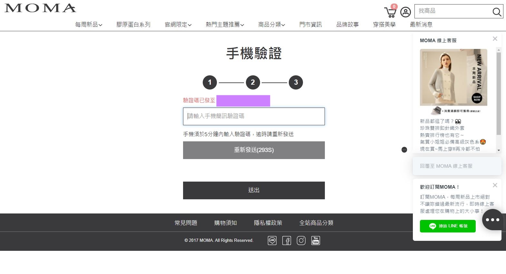
Task: Click the 連結 LINE 帳號 button
Action: (x=448, y=226)
